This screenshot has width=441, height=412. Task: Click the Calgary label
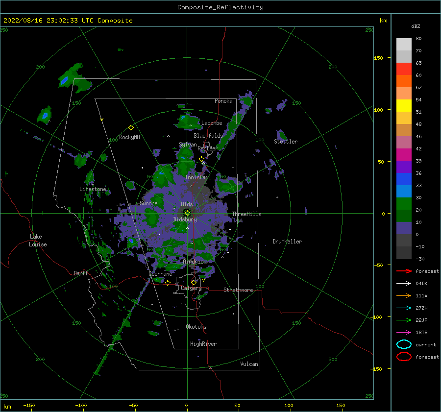click(191, 288)
